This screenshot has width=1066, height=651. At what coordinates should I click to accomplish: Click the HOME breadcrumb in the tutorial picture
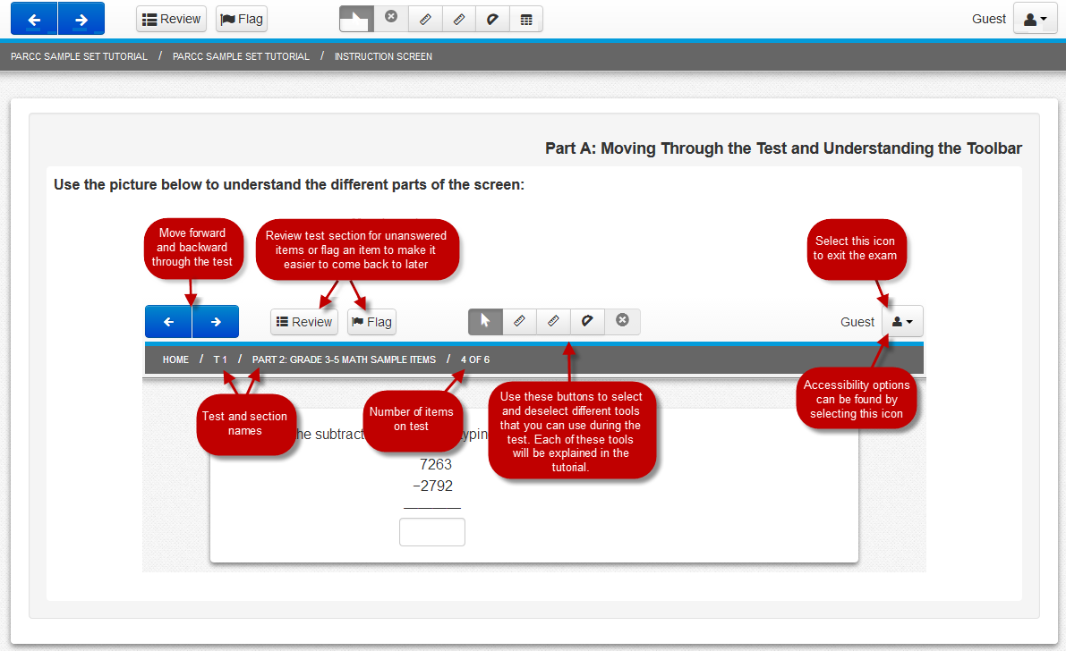pos(175,359)
